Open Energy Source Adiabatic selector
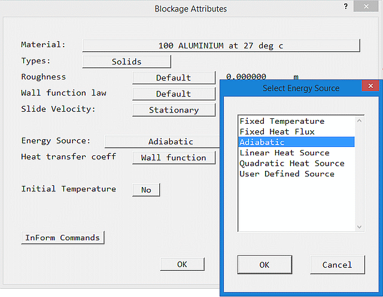 pos(163,142)
